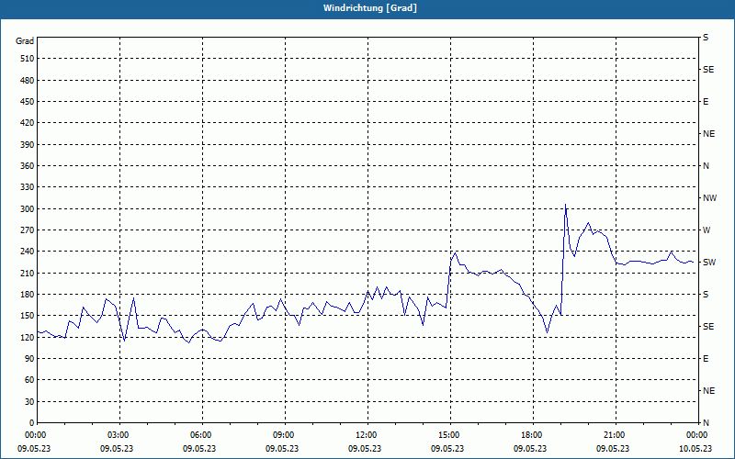This screenshot has height=459, width=735.
Task: Click the E compass label beside 90 gridline
Action: pos(706,359)
